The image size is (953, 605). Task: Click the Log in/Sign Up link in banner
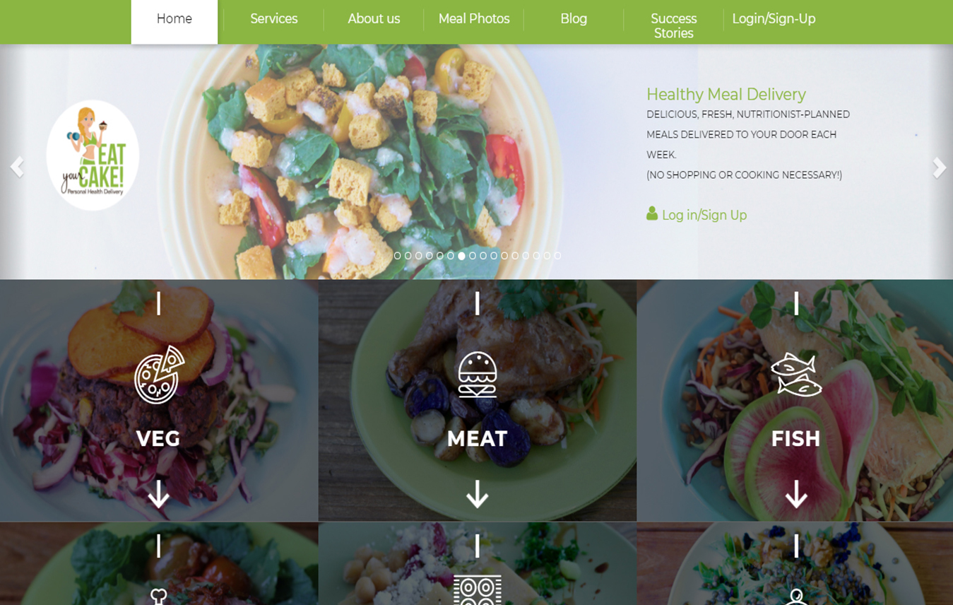click(x=704, y=215)
